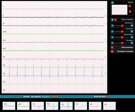Click the lead II label on the ECG
Image resolution: width=135 pixels, height=112 pixels.
[x=3, y=15]
